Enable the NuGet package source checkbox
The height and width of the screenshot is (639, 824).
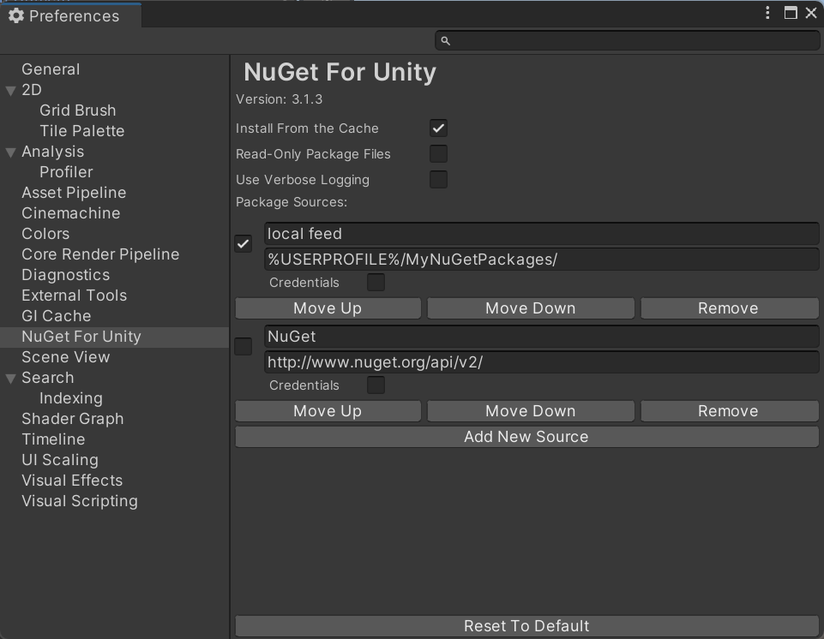243,346
